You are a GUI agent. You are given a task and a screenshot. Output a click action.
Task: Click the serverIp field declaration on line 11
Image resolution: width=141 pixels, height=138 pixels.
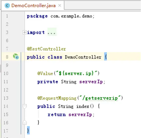(x=91, y=82)
